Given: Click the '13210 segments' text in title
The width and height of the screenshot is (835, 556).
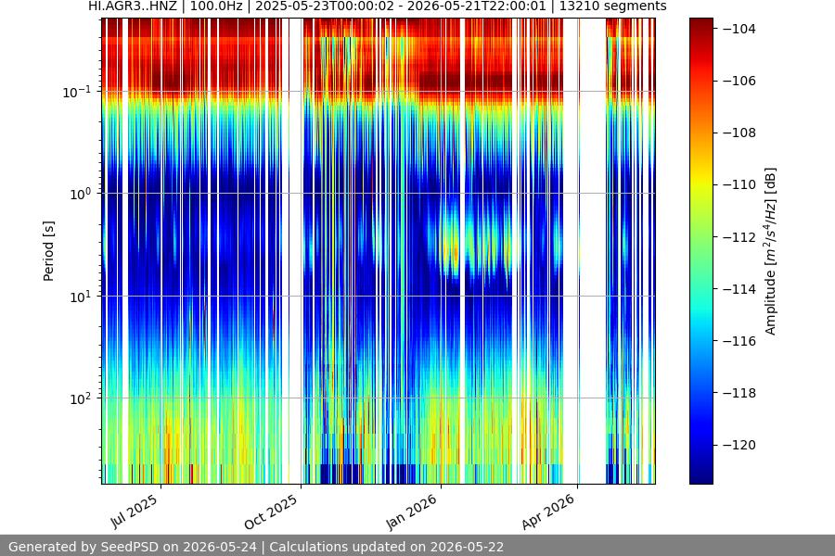Looking at the screenshot, I should tap(612, 6).
